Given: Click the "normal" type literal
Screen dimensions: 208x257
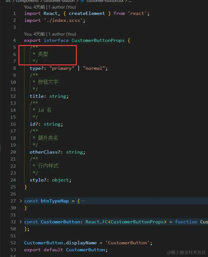Looking at the screenshot, I should (94, 68).
